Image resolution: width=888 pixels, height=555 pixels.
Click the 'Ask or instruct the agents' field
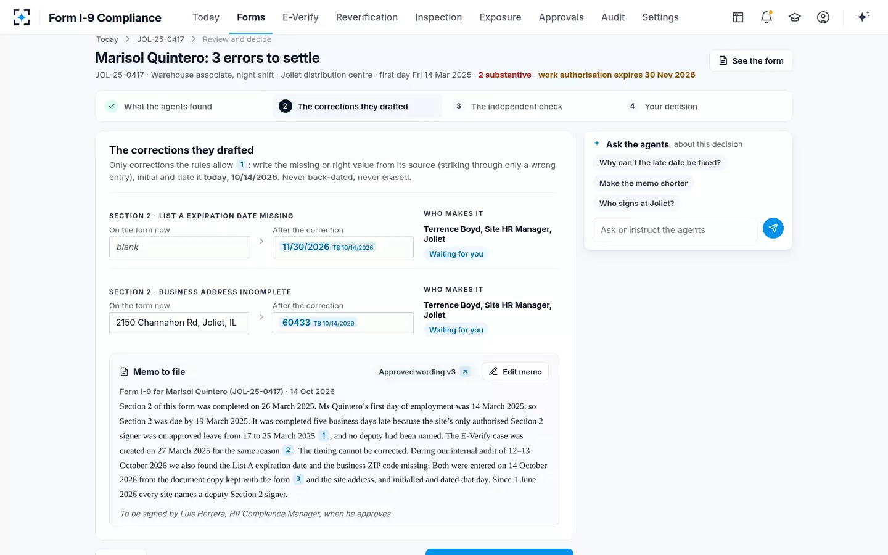675,230
